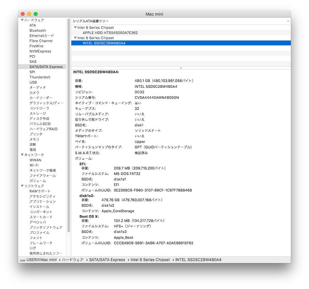
Task: Click ハードウェア in the bottom path bar
Action: (73, 260)
